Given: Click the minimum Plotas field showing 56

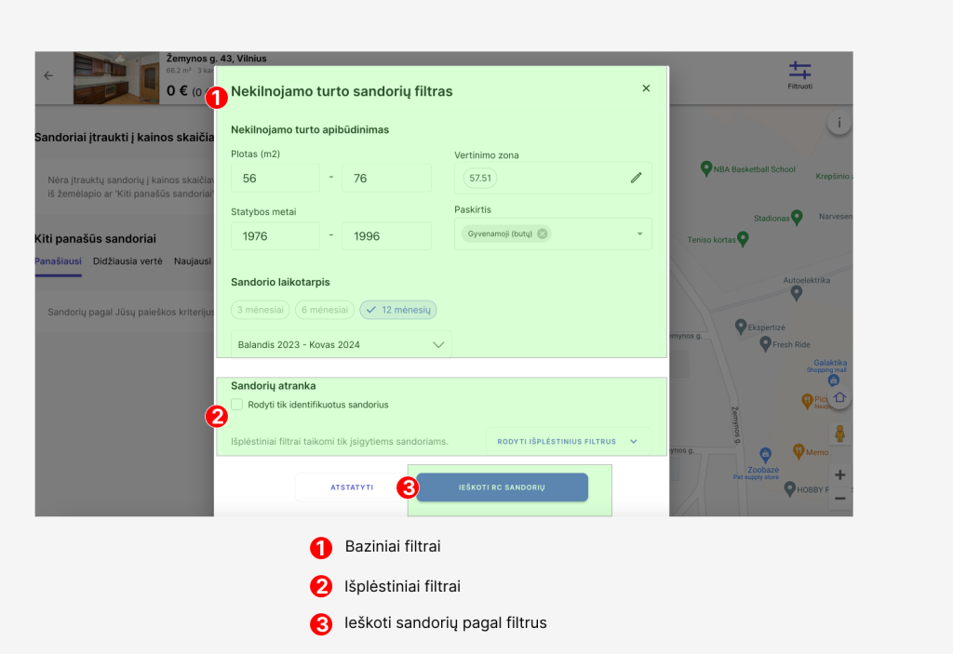Looking at the screenshot, I should tap(275, 178).
